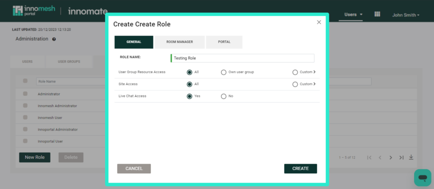Viewport: 434px width, 189px height.
Task: Switch to the Portal tab
Action: (x=224, y=42)
